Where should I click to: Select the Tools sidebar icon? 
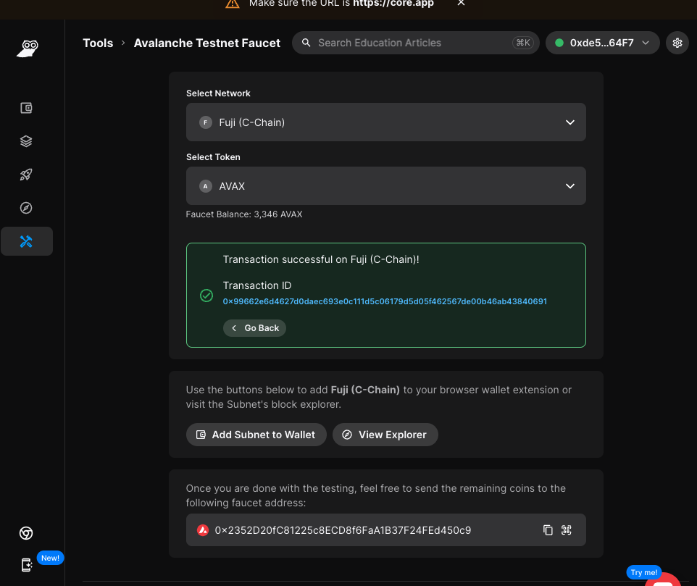27,241
